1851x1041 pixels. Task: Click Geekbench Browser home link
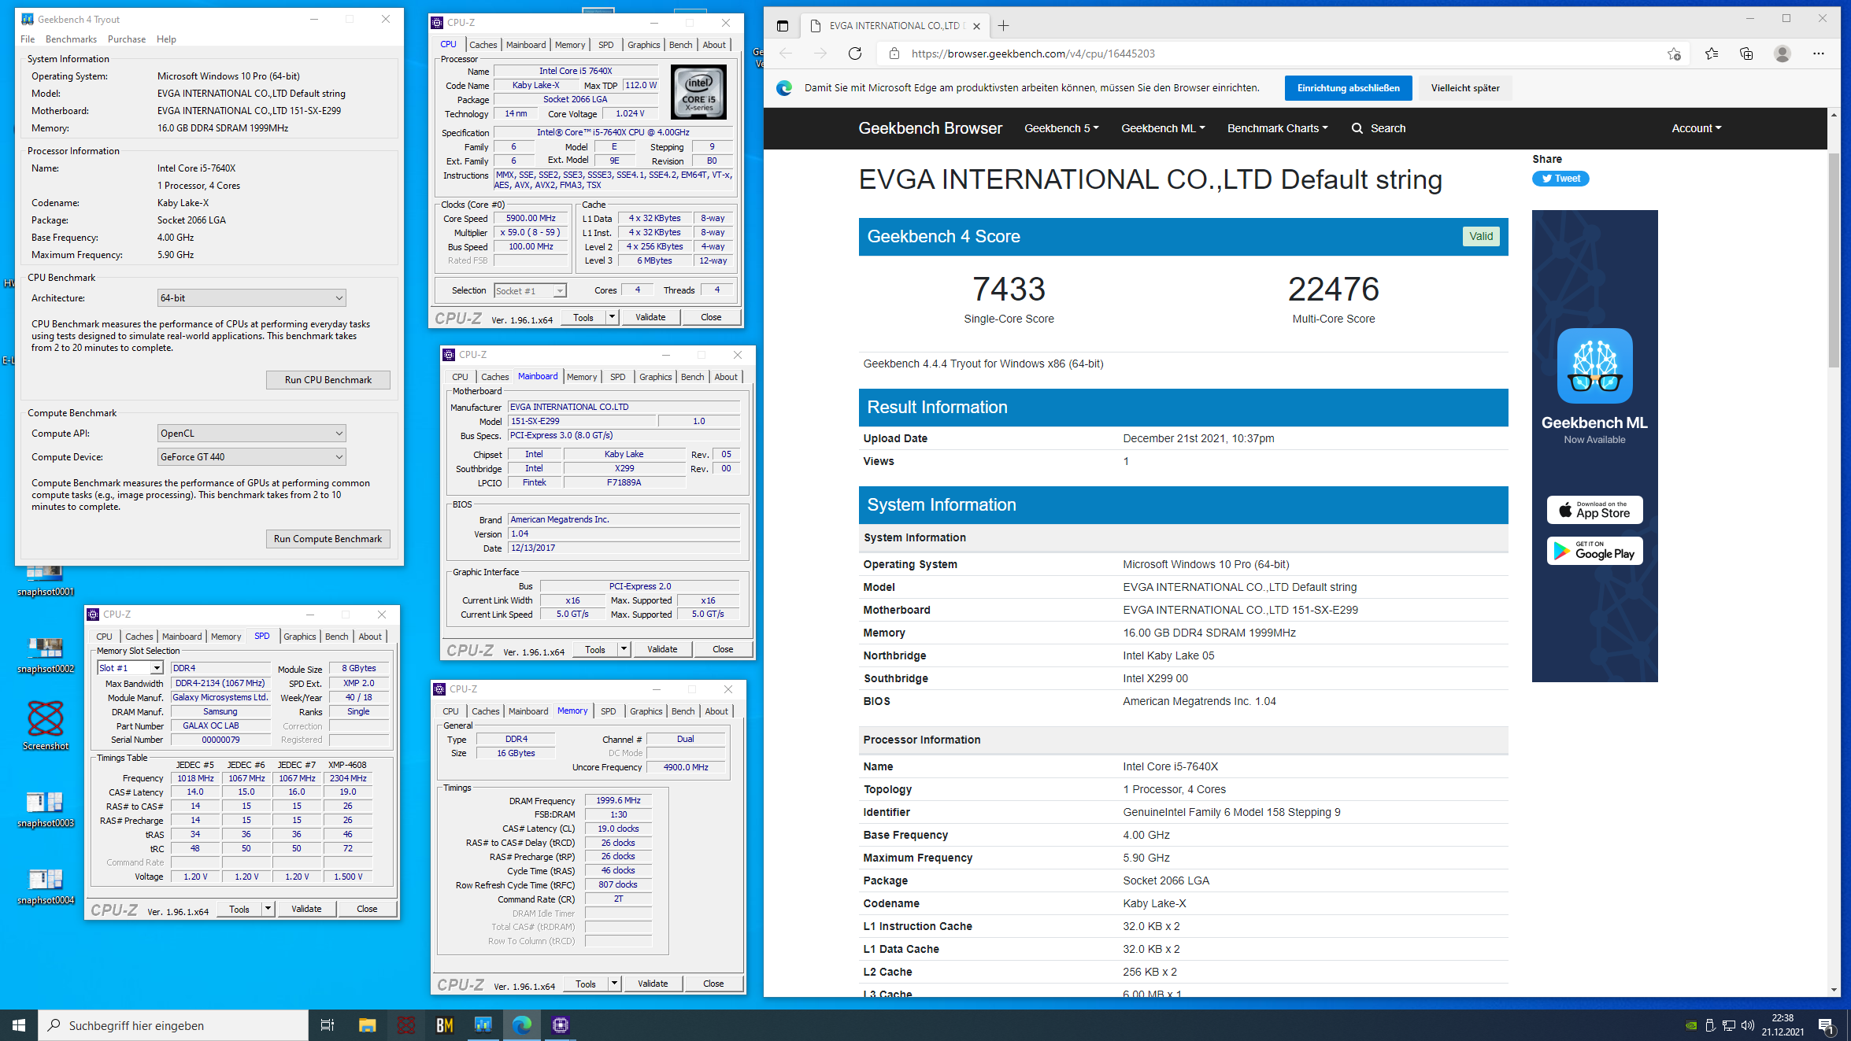(x=930, y=128)
